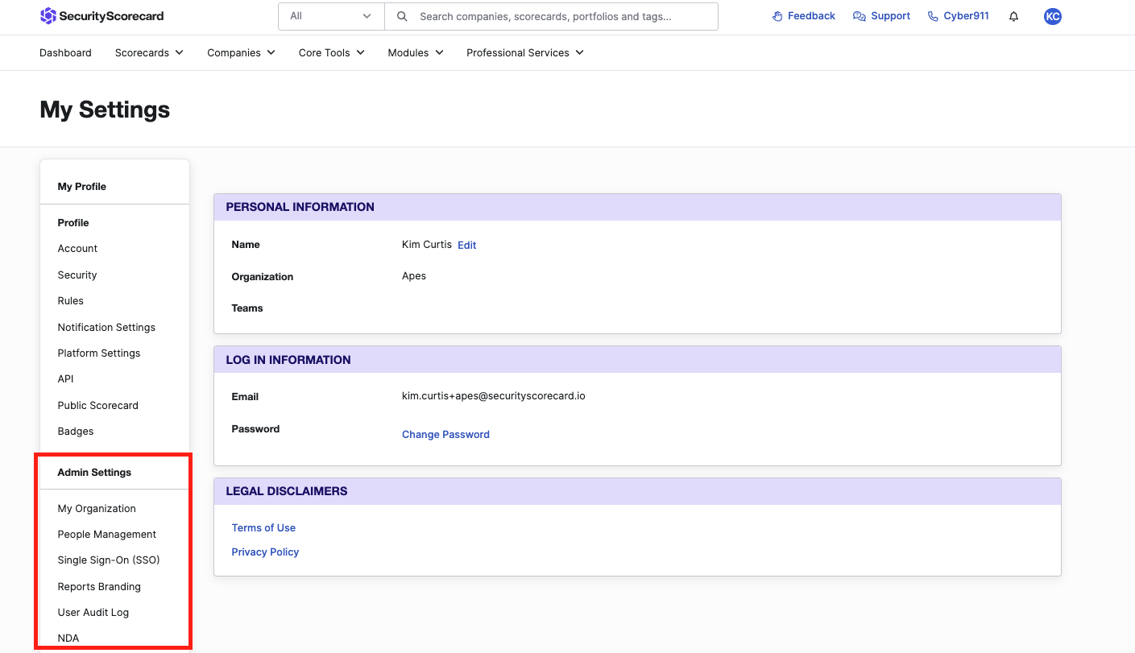Image resolution: width=1135 pixels, height=653 pixels.
Task: Click Edit next to Kim Curtis
Action: pyautogui.click(x=467, y=245)
